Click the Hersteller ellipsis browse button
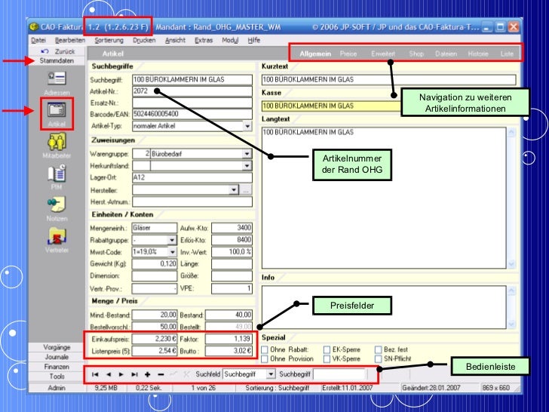The image size is (549, 412). tap(246, 190)
